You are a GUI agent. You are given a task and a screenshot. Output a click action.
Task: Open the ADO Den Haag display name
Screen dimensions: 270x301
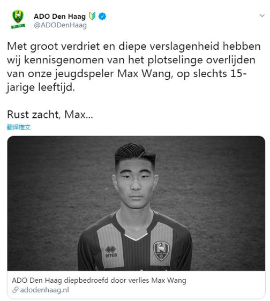click(x=59, y=16)
